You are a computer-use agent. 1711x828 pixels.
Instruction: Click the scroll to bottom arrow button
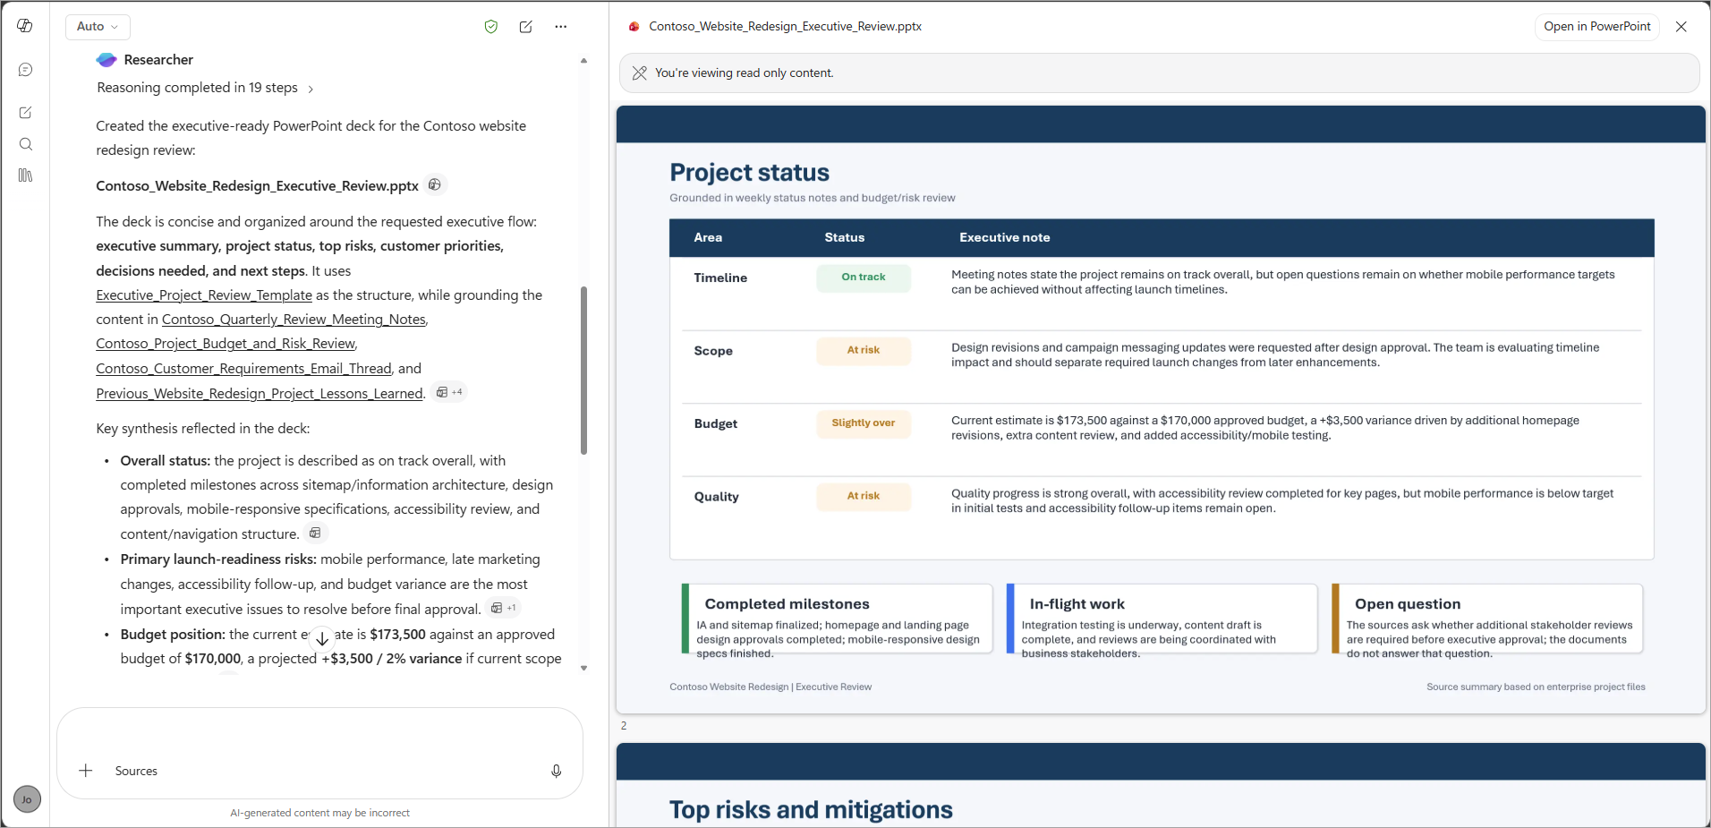(x=322, y=638)
